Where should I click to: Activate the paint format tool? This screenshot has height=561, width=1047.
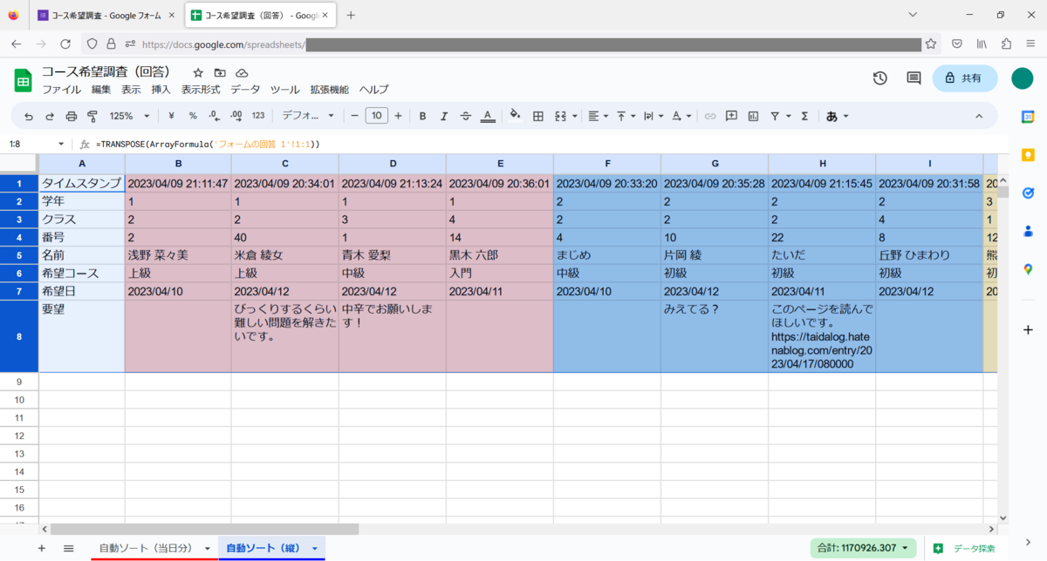[92, 116]
